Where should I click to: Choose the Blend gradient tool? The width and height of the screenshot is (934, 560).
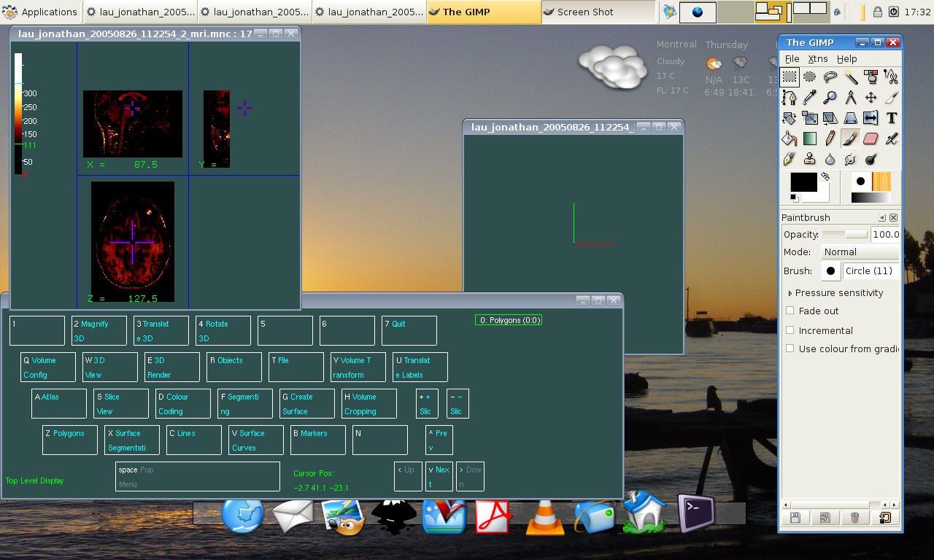click(810, 138)
